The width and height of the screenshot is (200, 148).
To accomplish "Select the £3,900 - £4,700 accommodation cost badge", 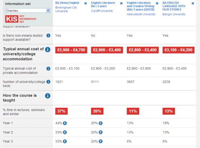I will (x=71, y=50).
